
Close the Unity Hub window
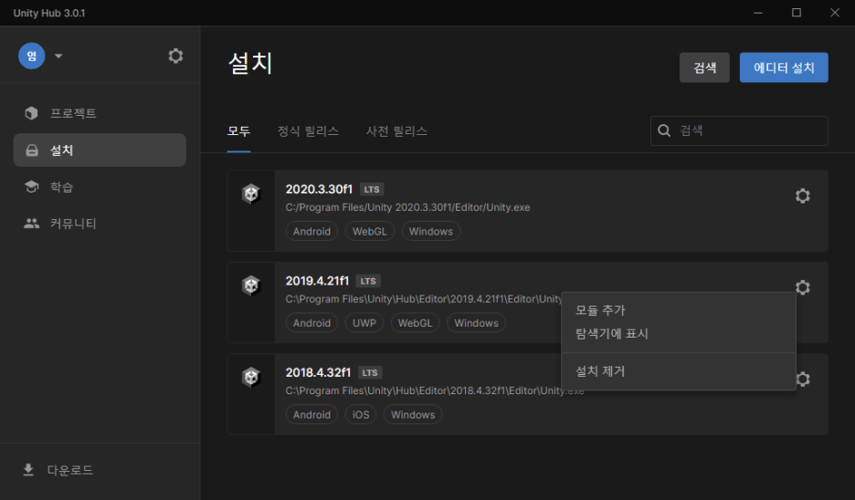click(835, 13)
